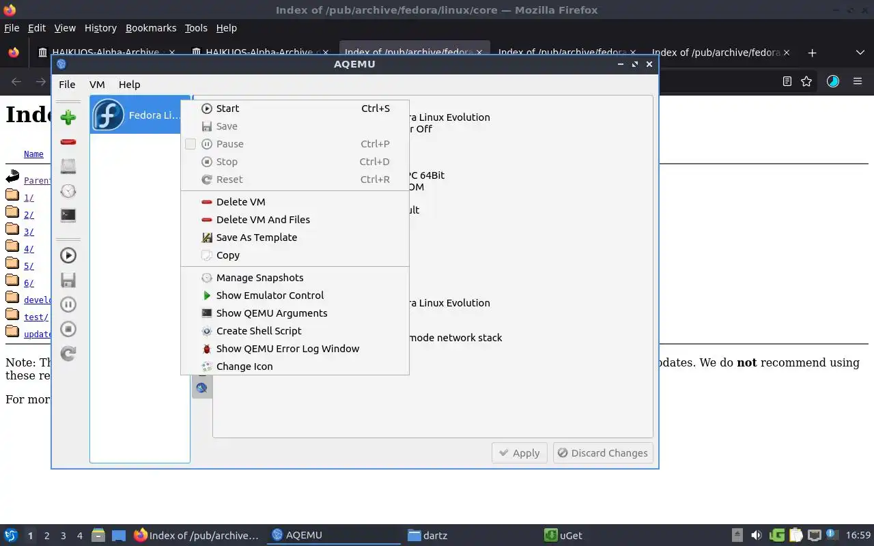Open AQEMU VM menu

[97, 85]
